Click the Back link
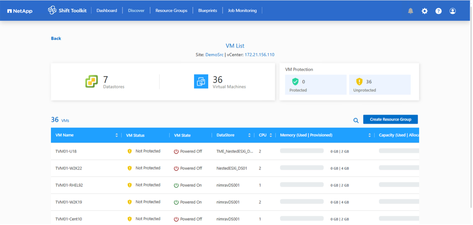Viewport: 473px width, 225px height. pos(56,39)
